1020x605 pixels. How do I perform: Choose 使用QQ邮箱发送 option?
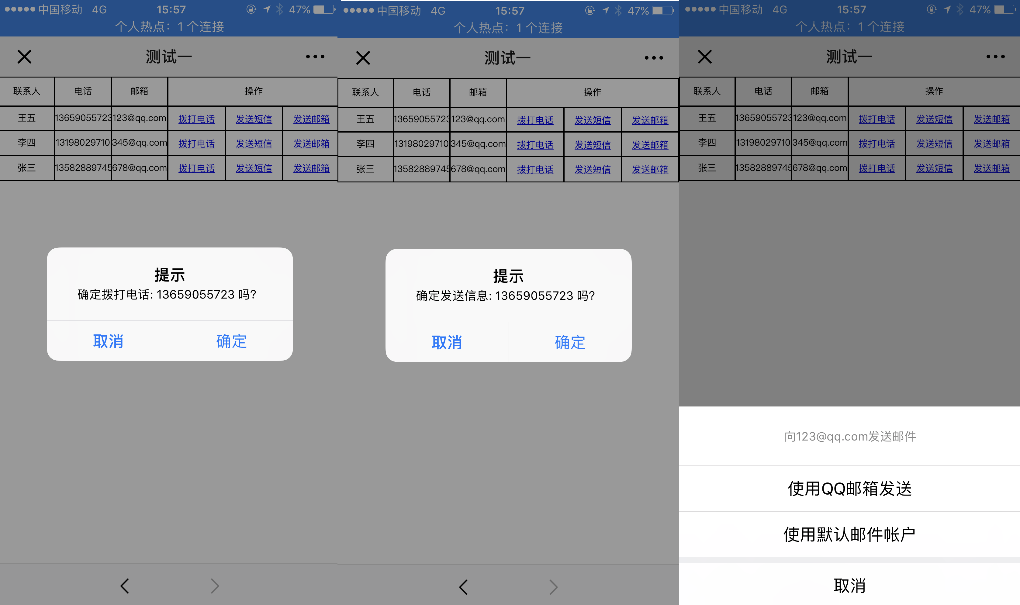849,488
